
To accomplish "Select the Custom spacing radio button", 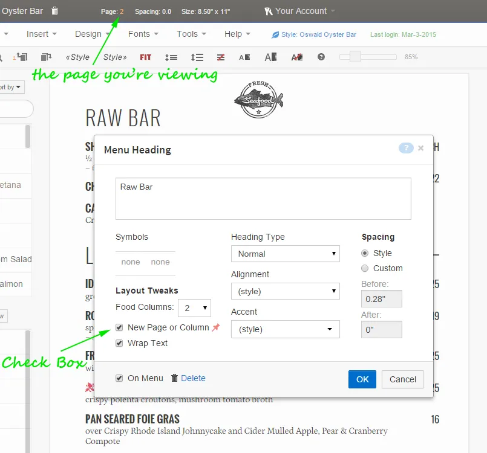I will pyautogui.click(x=365, y=268).
